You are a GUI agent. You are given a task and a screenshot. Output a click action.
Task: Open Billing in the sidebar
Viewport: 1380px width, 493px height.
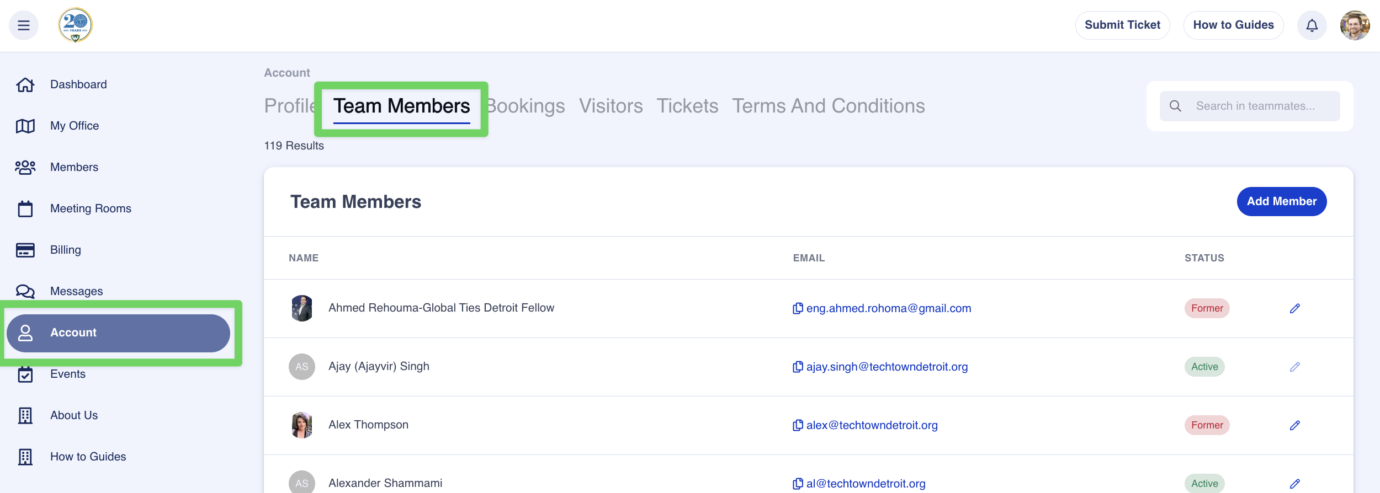coord(65,250)
